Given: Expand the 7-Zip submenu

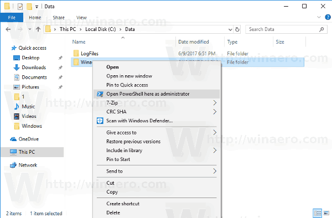Looking at the screenshot, I should 157,103.
